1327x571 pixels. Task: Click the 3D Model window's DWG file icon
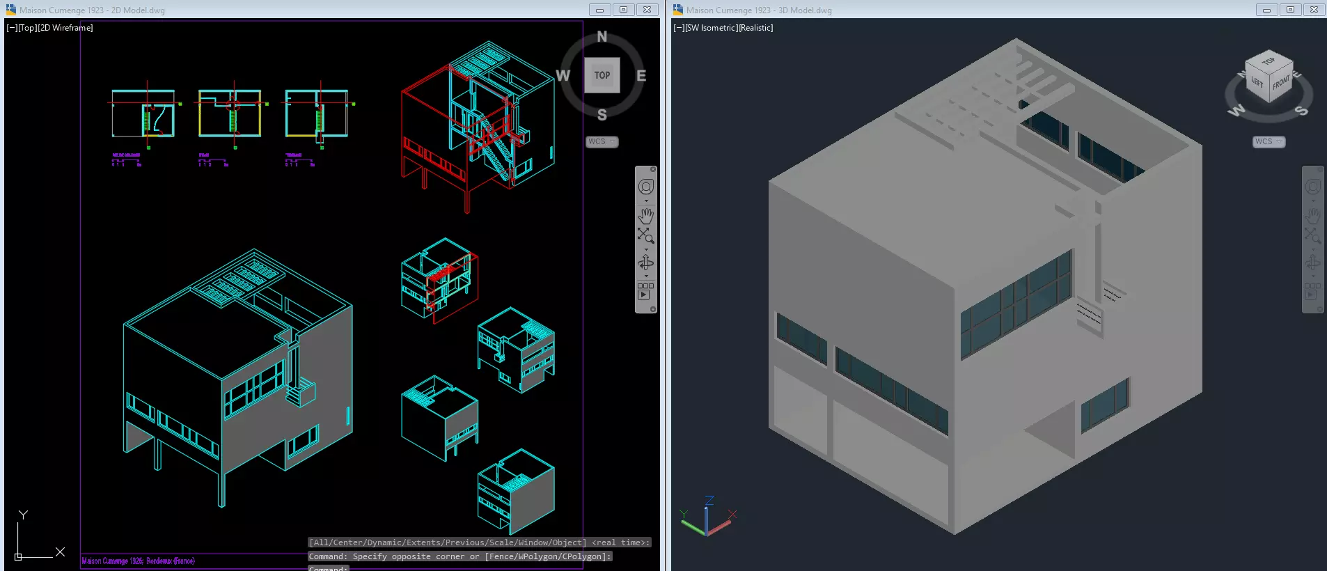[677, 10]
